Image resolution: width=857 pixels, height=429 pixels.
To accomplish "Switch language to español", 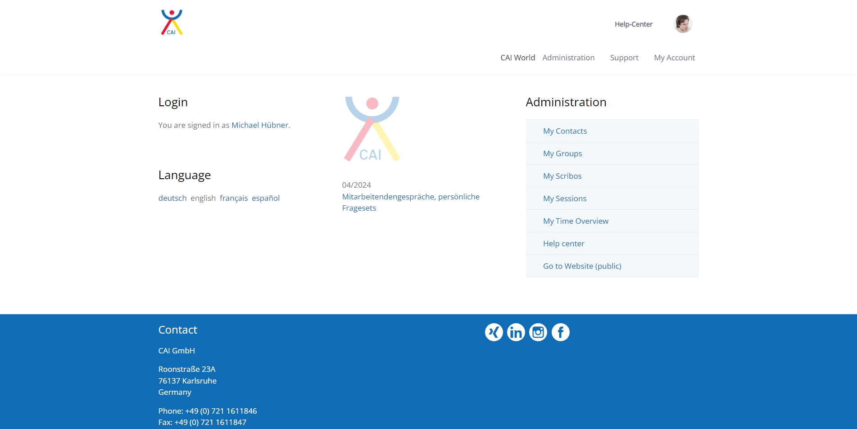I will [x=266, y=198].
